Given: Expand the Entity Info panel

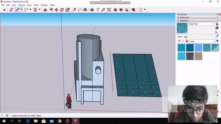Looking at the screenshot, I should tap(178, 18).
